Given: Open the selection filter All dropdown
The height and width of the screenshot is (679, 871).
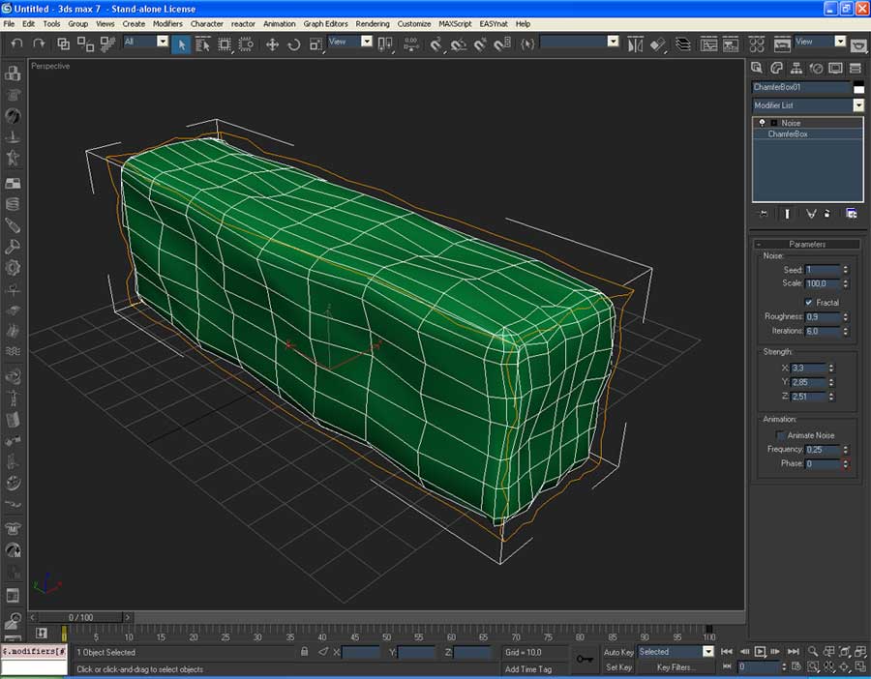Looking at the screenshot, I should tap(163, 41).
